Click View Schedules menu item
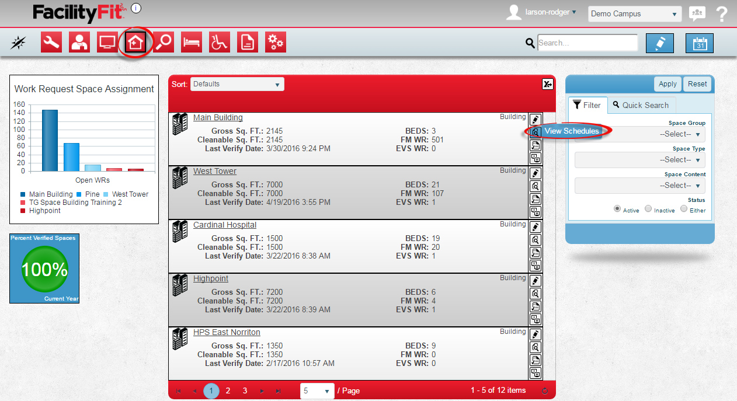 pos(571,131)
